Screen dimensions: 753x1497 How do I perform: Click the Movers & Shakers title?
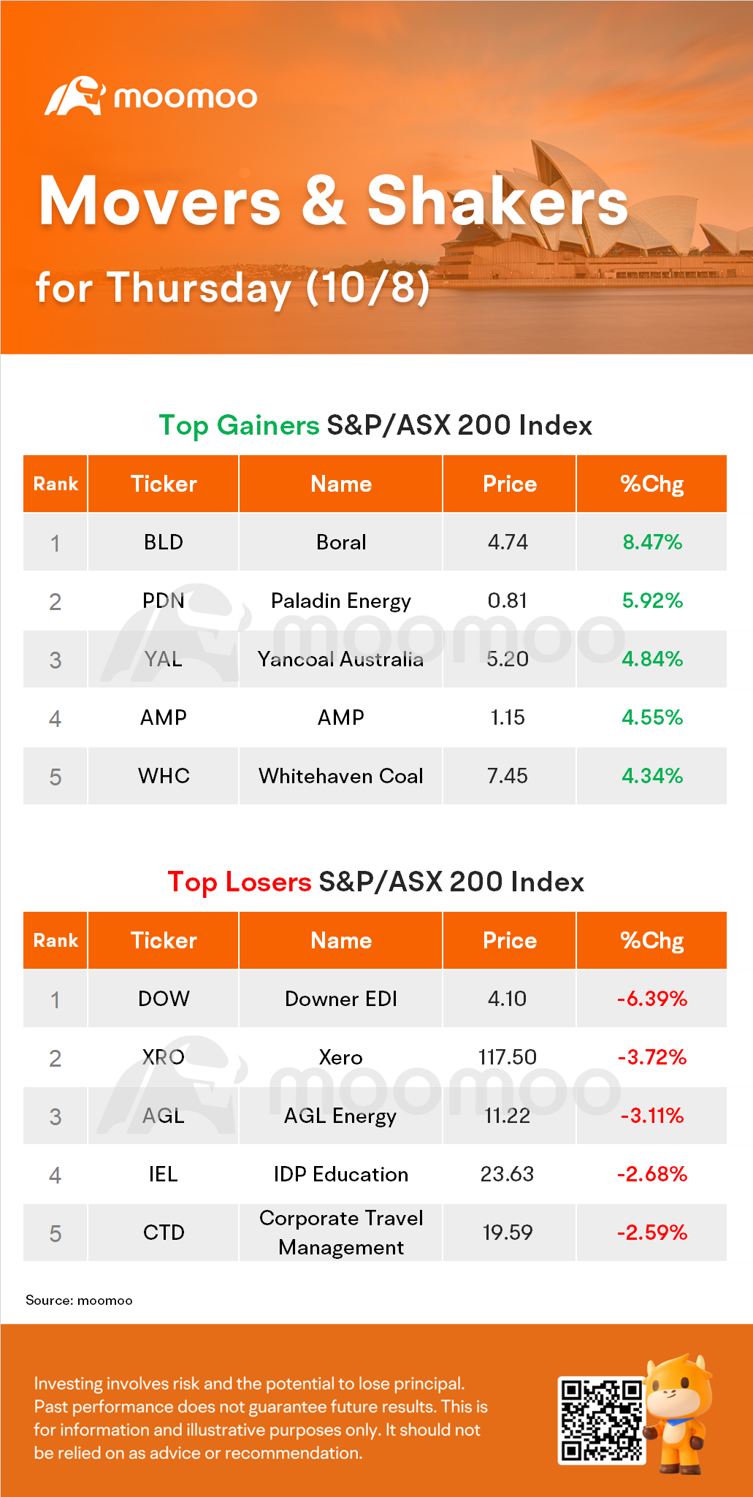(x=333, y=201)
